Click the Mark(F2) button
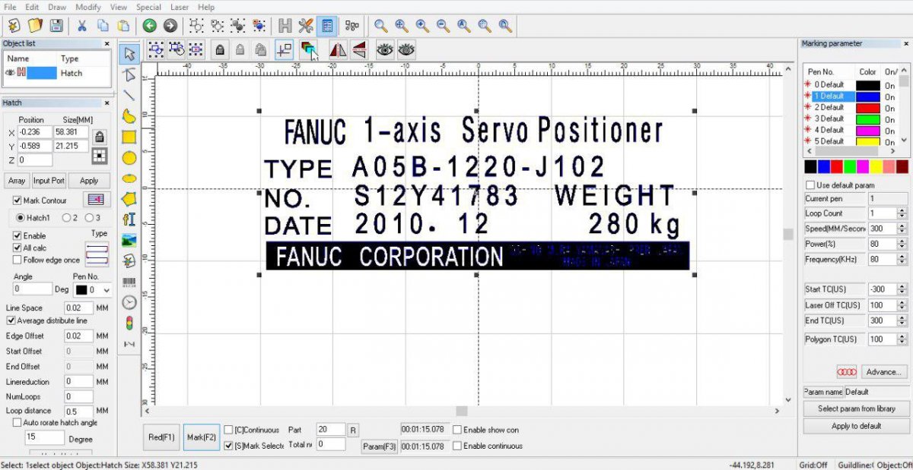The width and height of the screenshot is (913, 470). pyautogui.click(x=202, y=437)
